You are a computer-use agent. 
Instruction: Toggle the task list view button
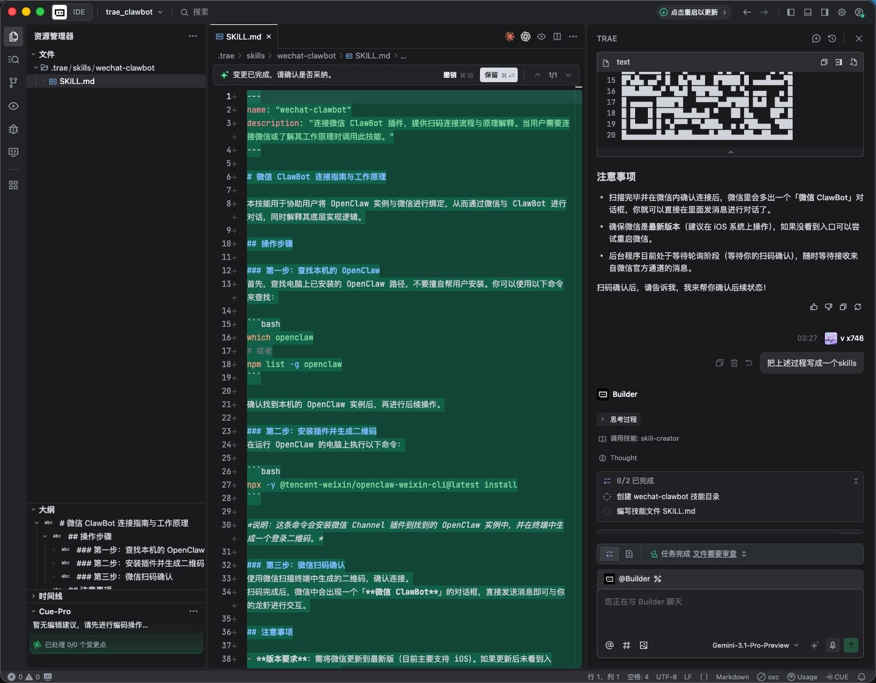tap(610, 554)
